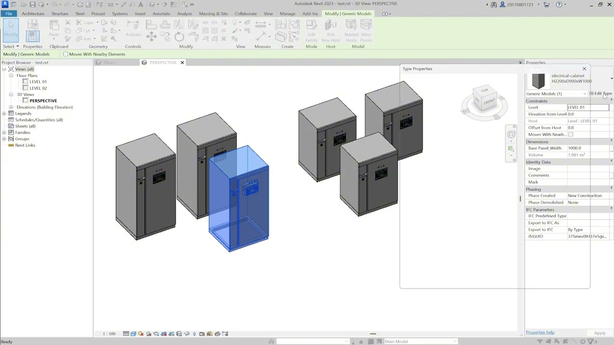Open the Help question mark icon

559,4
